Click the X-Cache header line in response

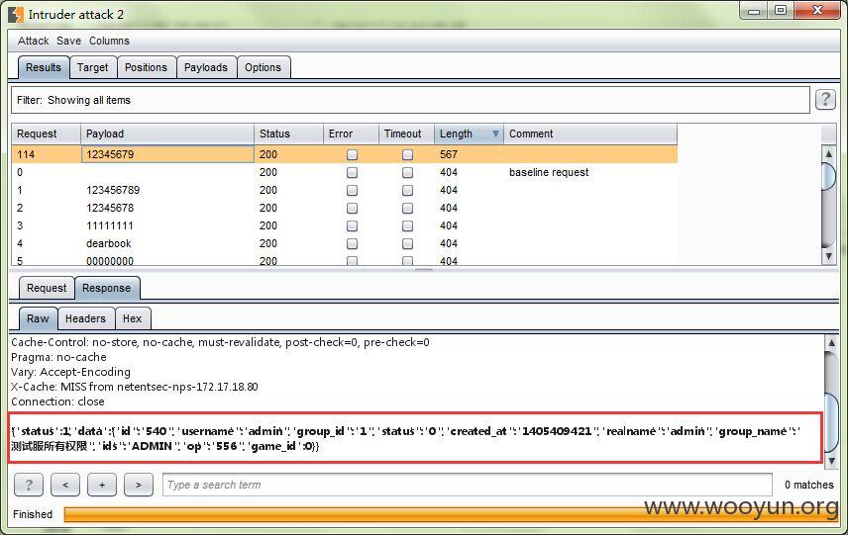tap(134, 387)
